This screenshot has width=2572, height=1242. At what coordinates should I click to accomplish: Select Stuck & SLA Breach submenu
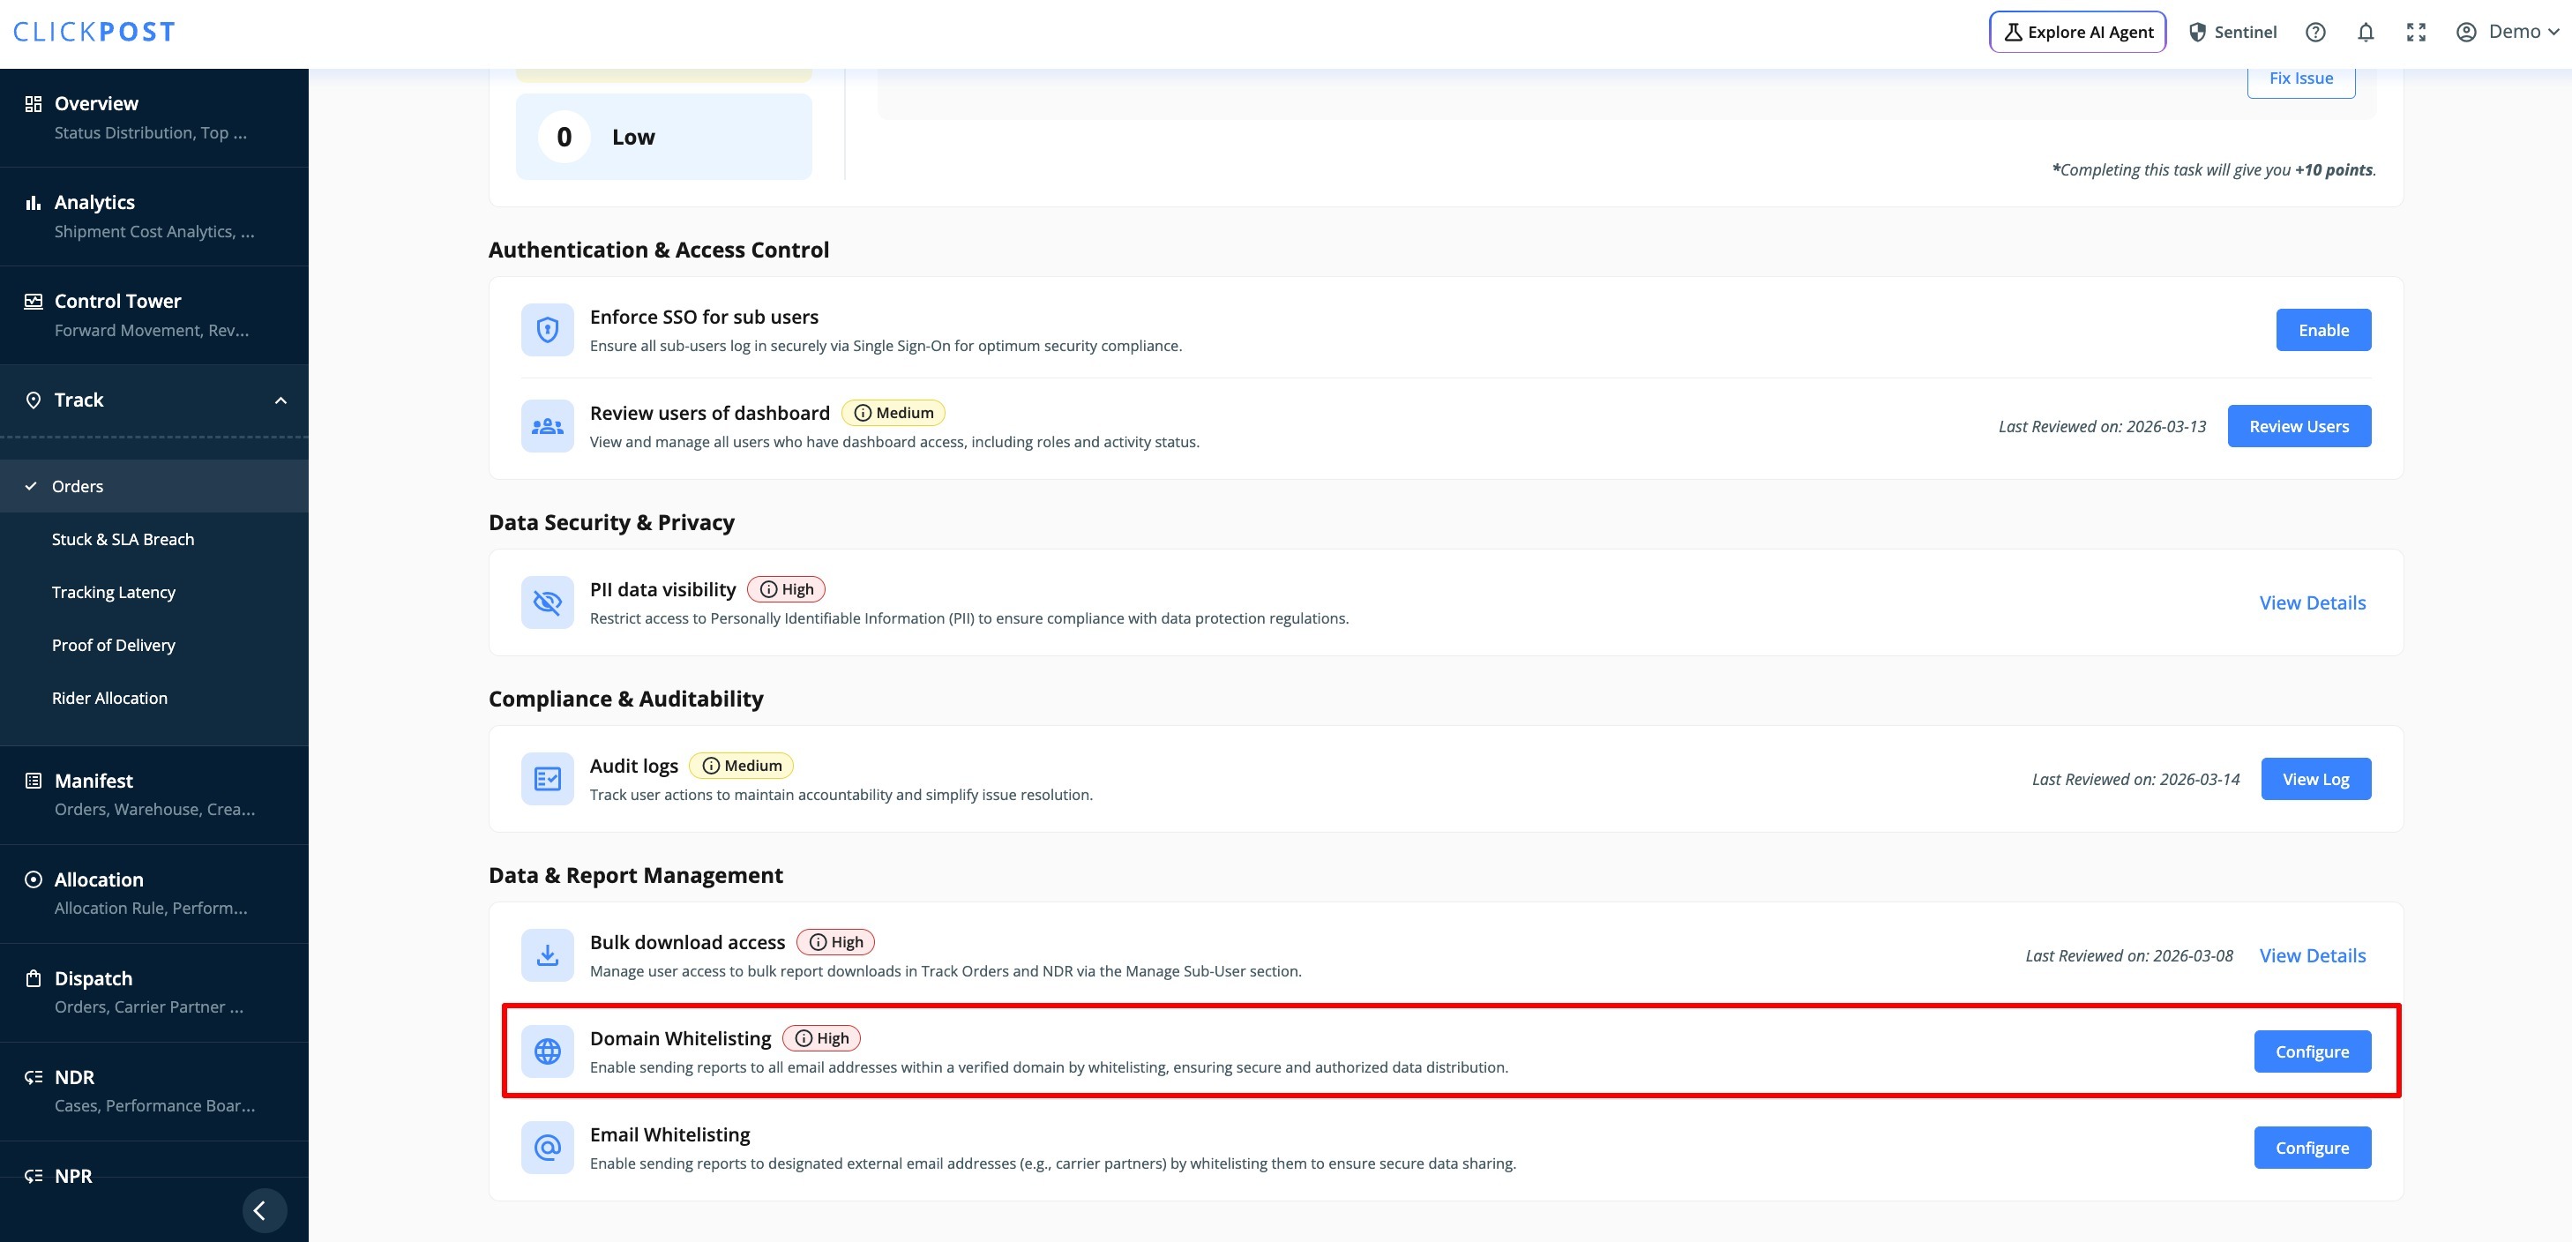123,539
